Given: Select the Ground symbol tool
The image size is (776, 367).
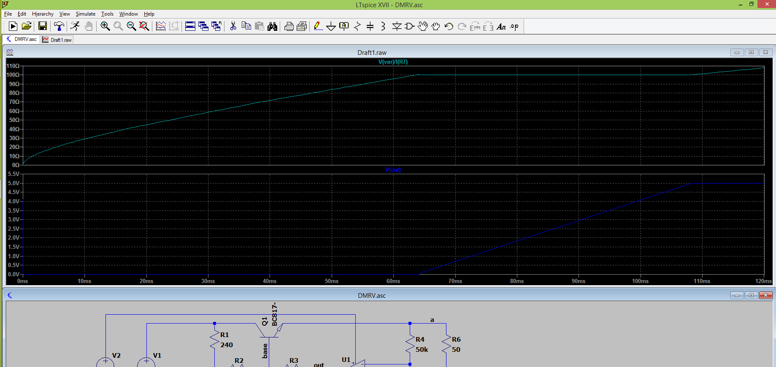Looking at the screenshot, I should pos(331,26).
